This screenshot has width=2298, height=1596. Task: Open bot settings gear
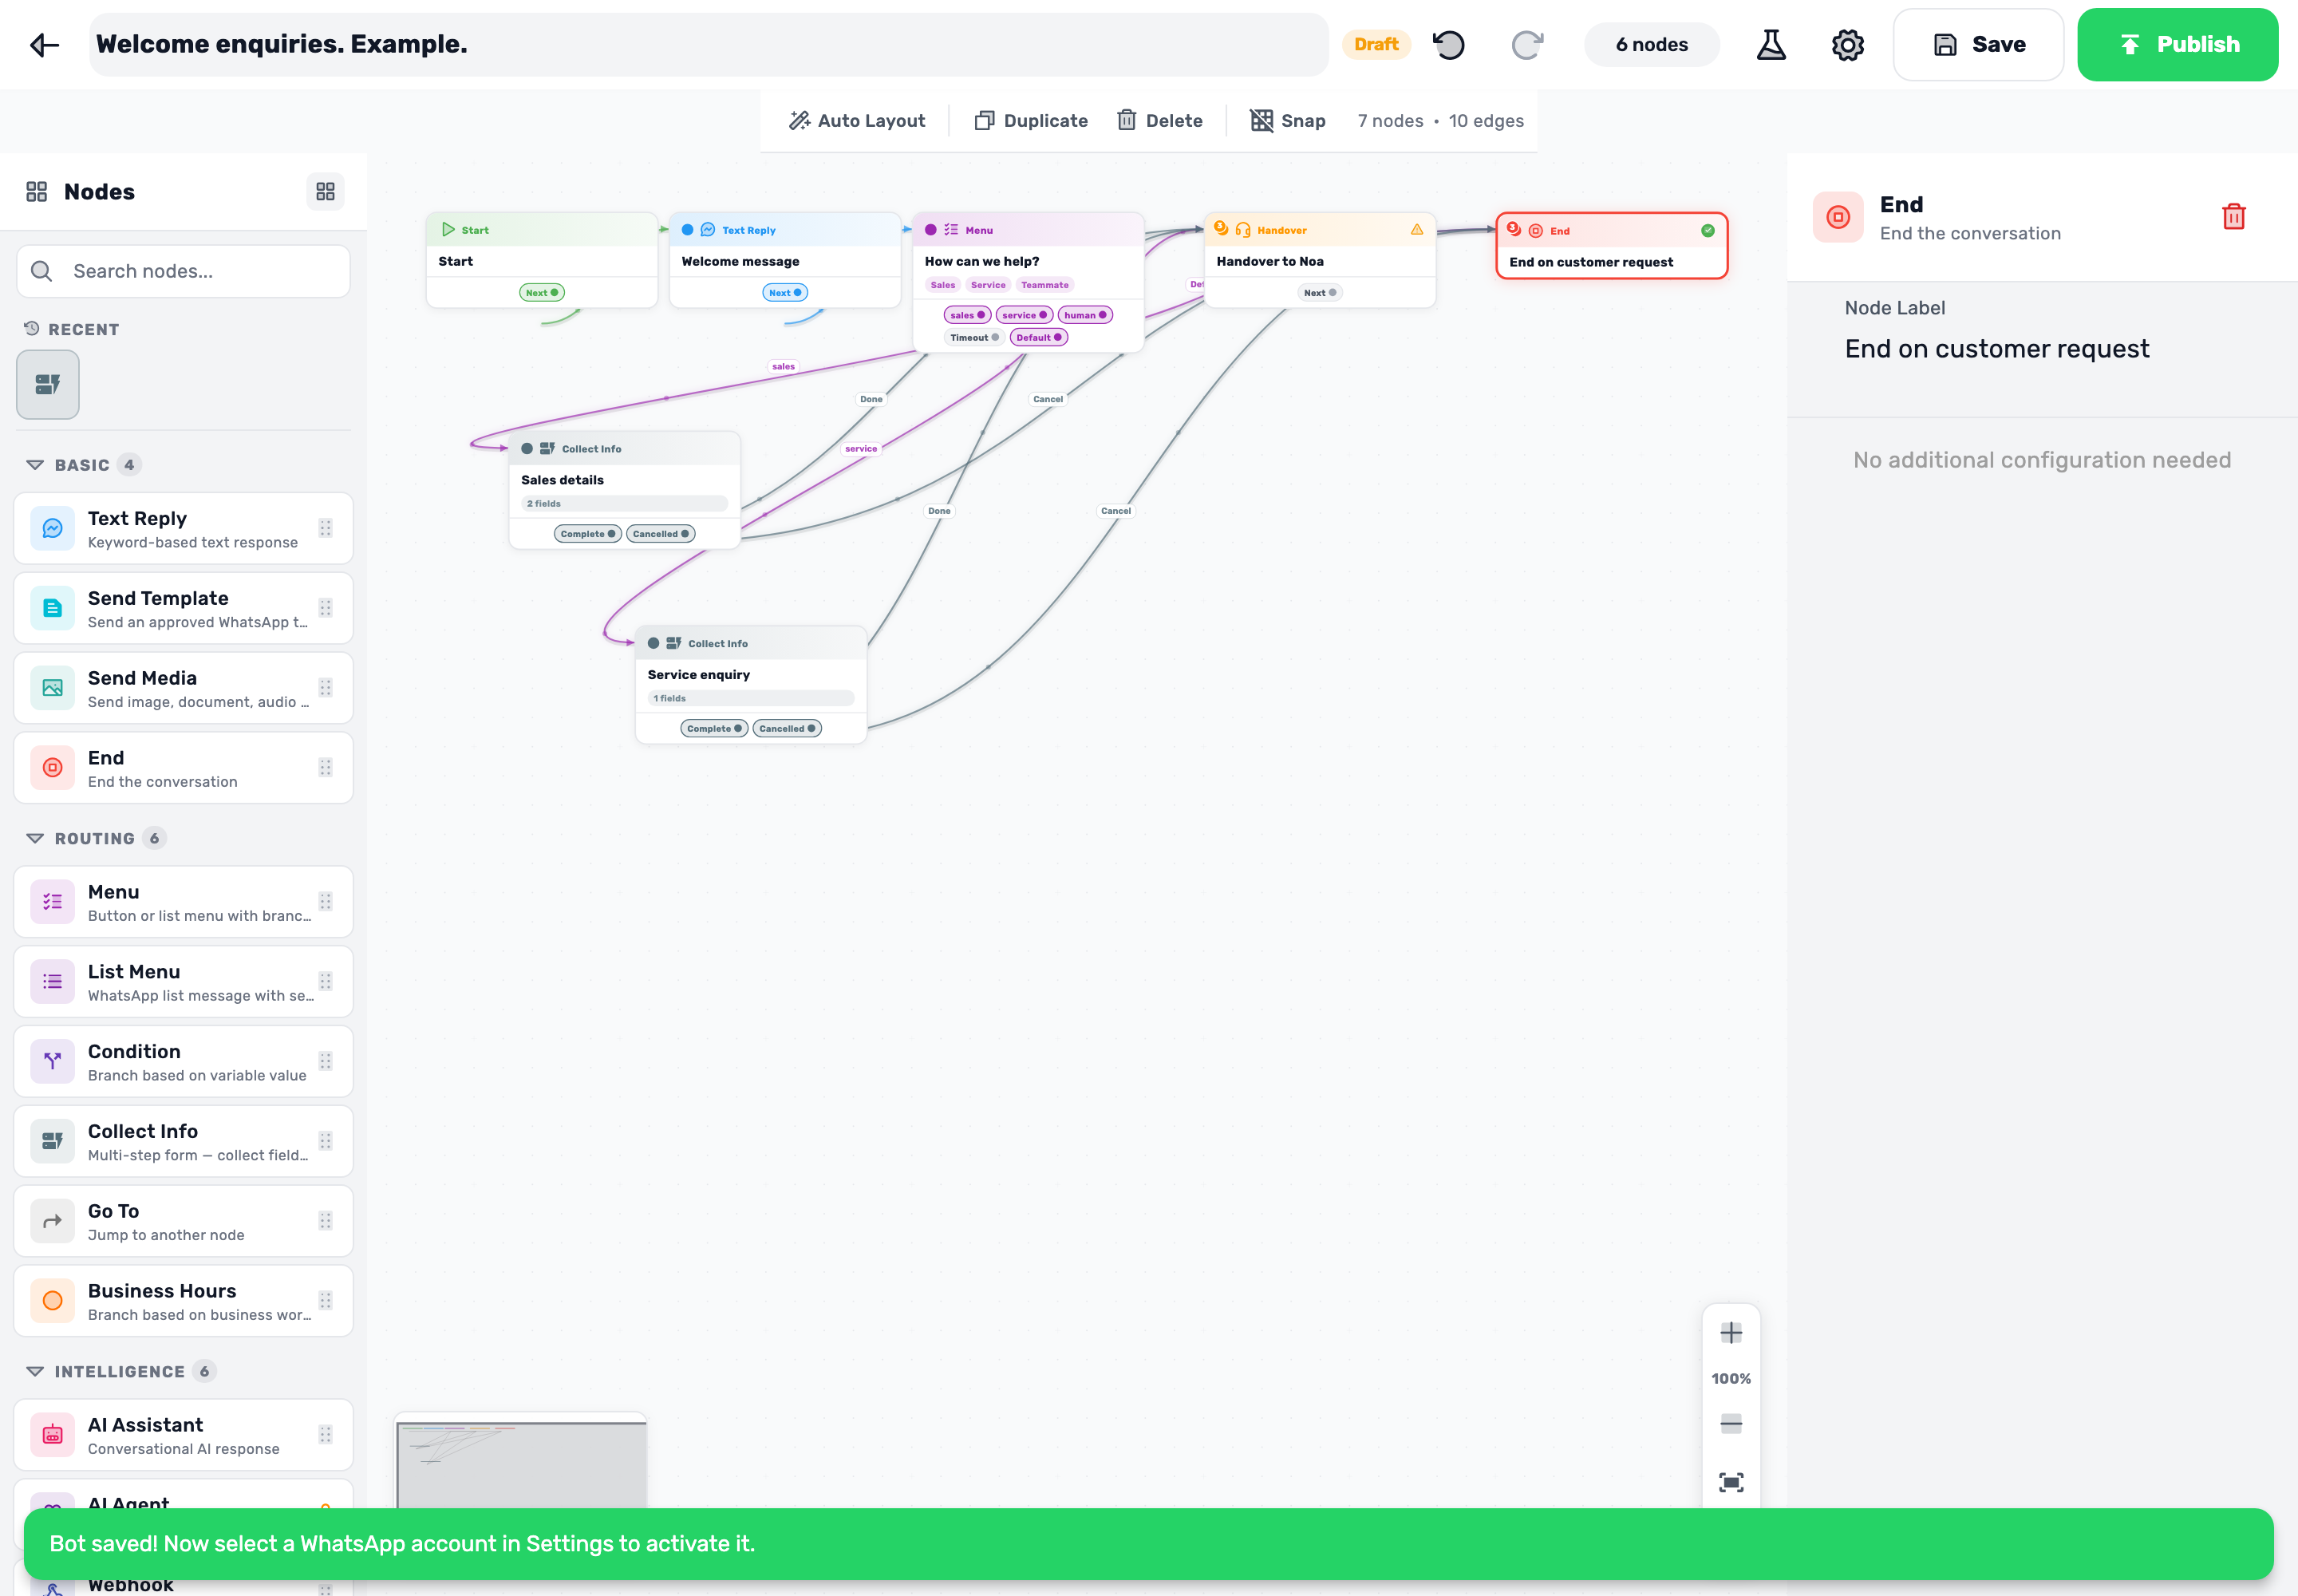tap(1847, 44)
